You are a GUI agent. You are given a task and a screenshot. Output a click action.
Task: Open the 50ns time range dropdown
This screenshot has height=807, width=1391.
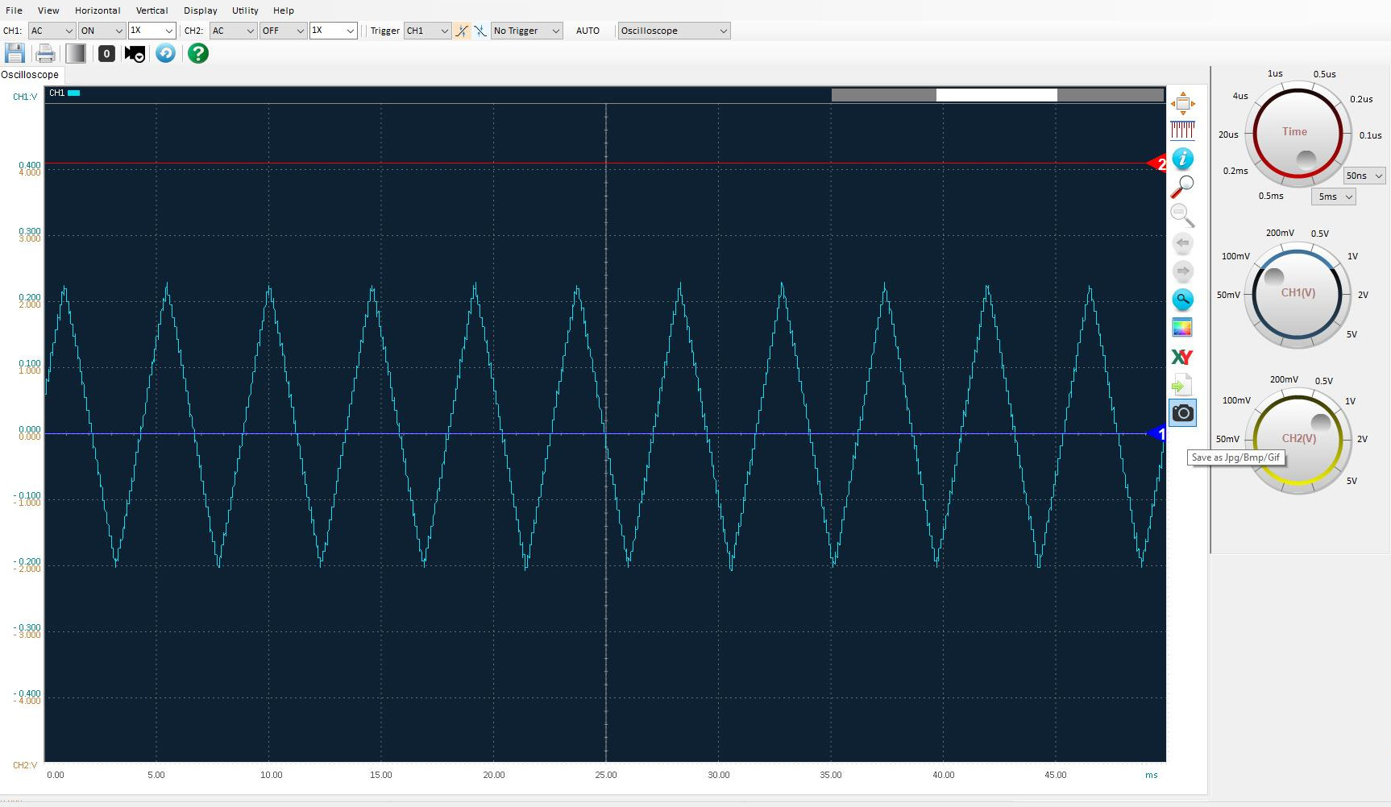coord(1364,176)
